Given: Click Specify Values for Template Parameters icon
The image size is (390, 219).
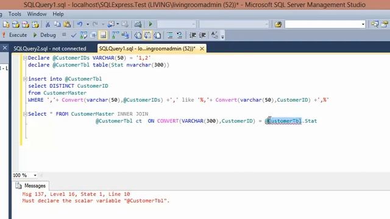Looking at the screenshot, I should point(214,35).
